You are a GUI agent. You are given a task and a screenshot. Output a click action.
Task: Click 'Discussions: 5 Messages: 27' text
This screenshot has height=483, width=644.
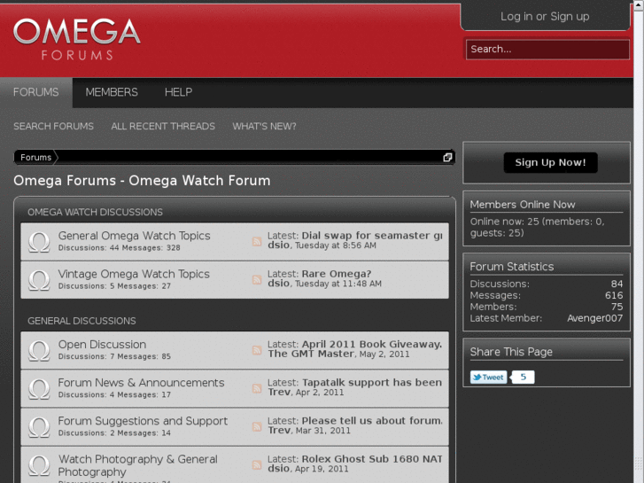(114, 286)
